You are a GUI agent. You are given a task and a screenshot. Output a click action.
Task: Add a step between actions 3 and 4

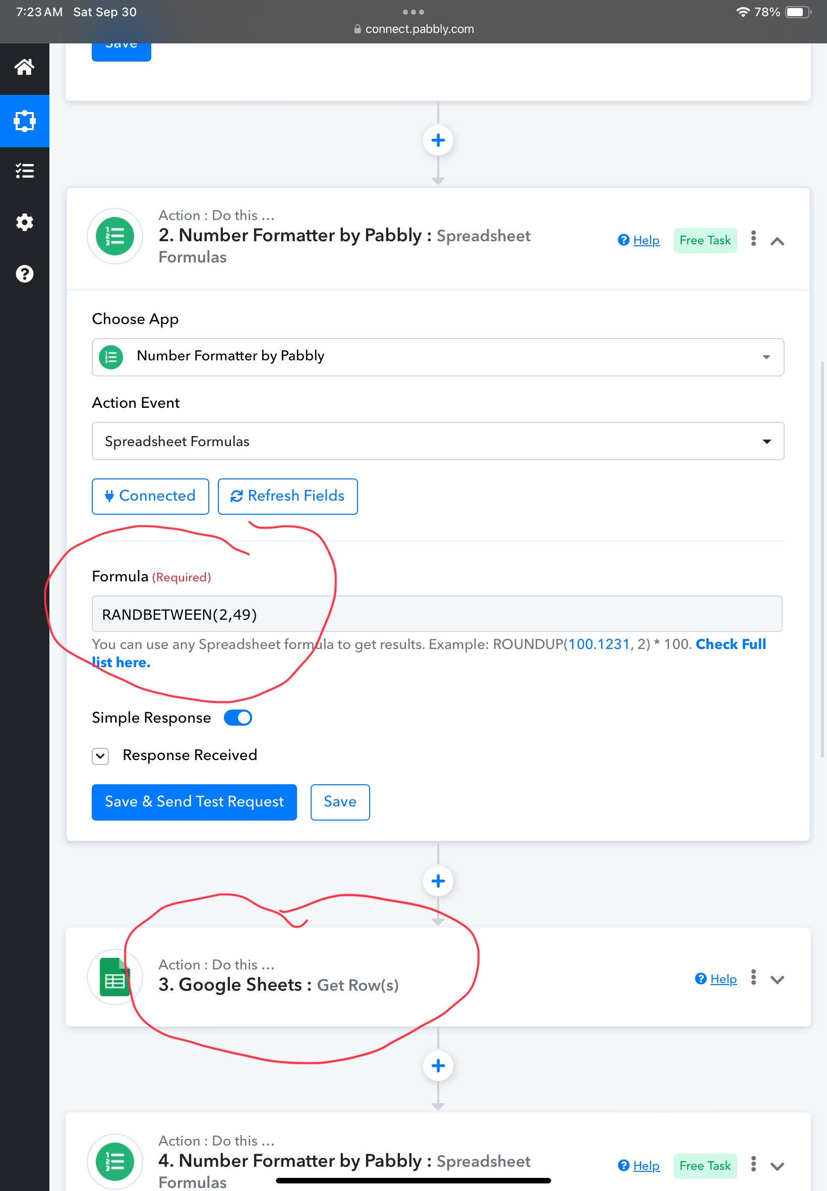(438, 1065)
